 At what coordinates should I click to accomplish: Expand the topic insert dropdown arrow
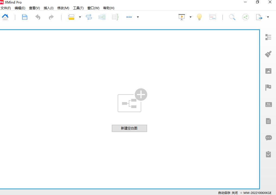pos(80,17)
